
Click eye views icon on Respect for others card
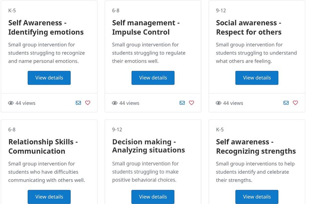click(219, 103)
